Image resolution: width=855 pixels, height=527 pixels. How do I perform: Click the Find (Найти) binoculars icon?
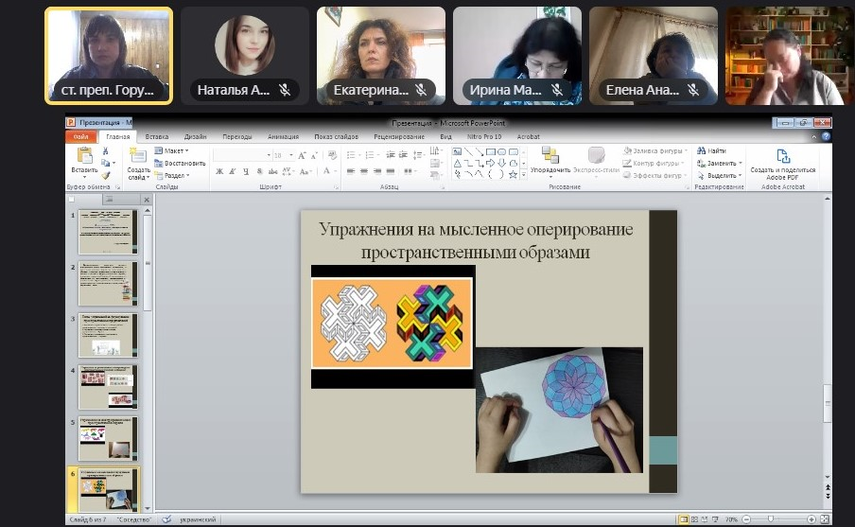[701, 150]
